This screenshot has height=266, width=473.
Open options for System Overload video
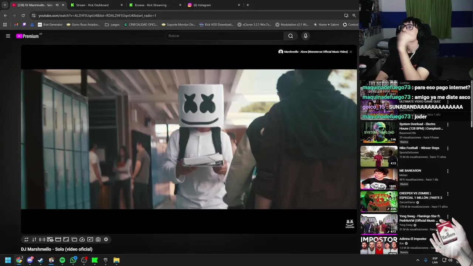(448, 125)
